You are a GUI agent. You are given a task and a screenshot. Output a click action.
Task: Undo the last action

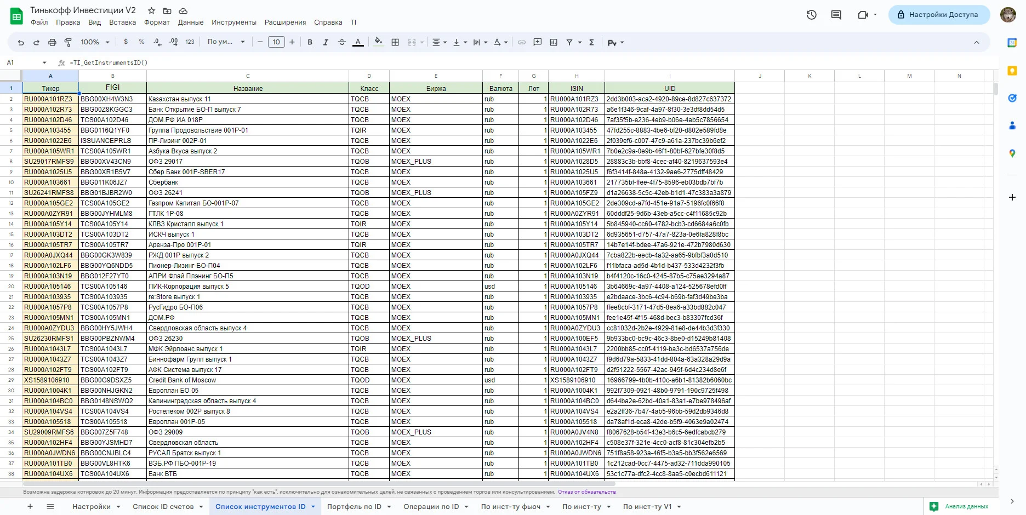tap(21, 42)
